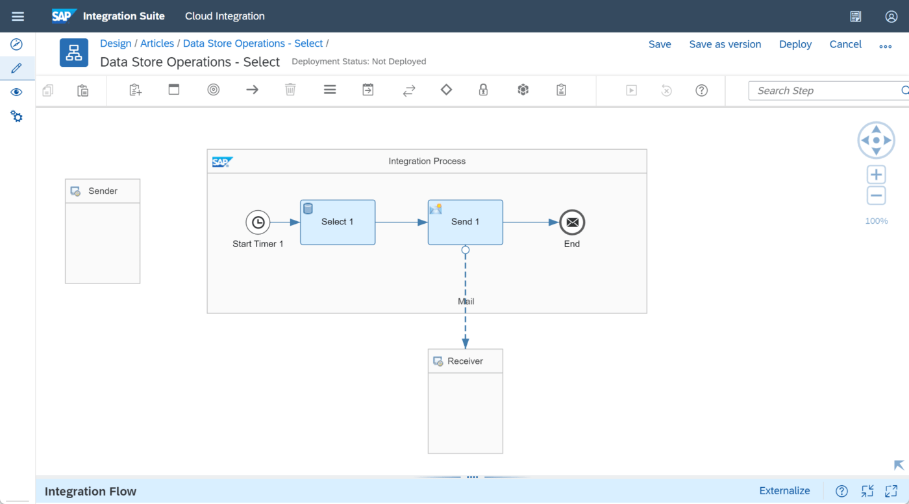Open the Discover compass icon in sidebar

coord(17,44)
